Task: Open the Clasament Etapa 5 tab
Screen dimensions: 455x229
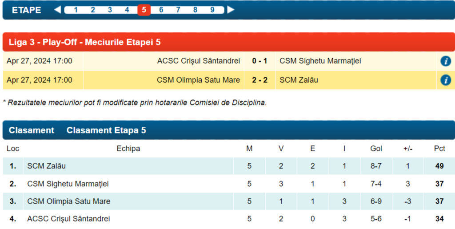Action: point(106,130)
